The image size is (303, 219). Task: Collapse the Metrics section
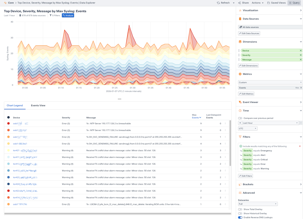tap(301, 74)
